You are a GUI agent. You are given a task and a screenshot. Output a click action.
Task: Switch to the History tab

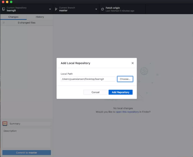pyautogui.click(x=40, y=17)
